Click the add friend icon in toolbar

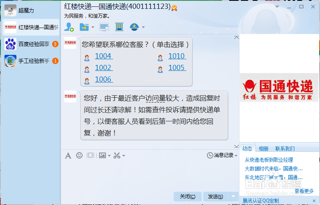(69, 27)
